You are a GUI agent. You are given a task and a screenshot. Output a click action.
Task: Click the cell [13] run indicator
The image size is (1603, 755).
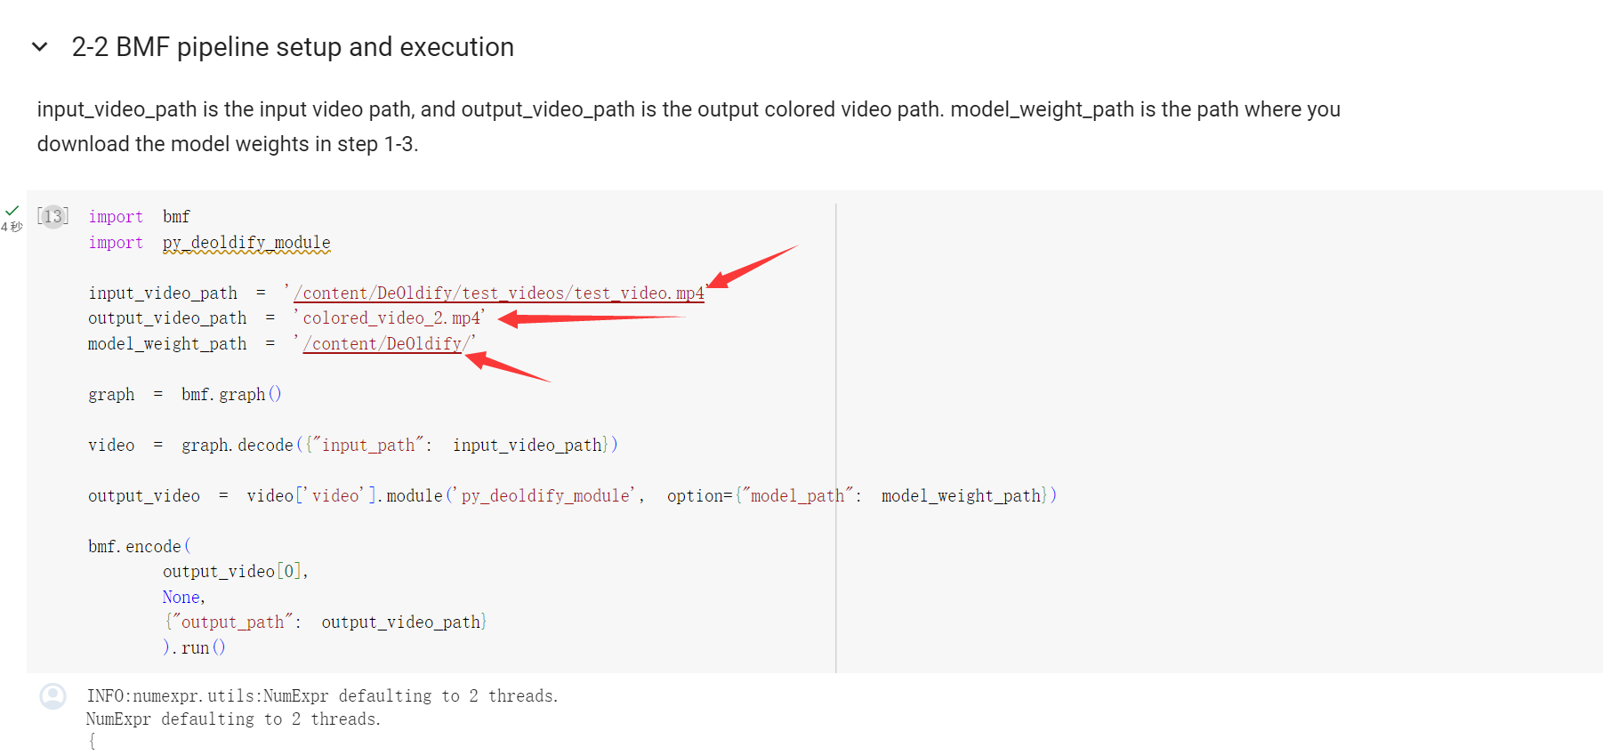[53, 216]
